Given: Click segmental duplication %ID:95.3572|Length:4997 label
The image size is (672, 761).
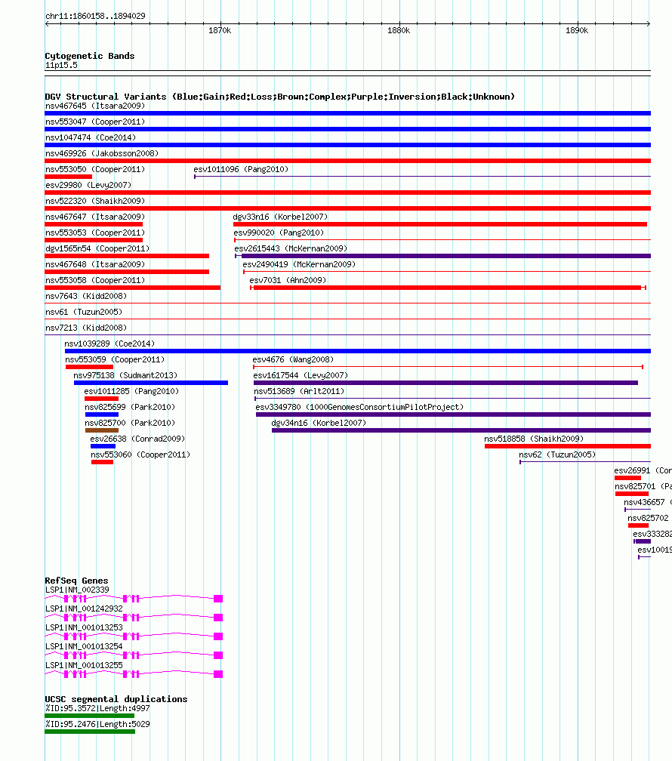Looking at the screenshot, I should 97,709.
